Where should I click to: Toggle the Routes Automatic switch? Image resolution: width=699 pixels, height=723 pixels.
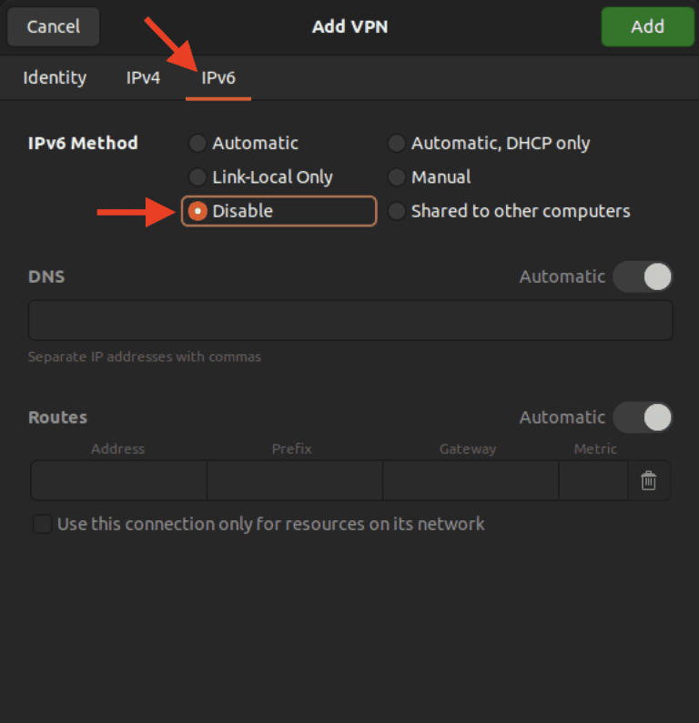pyautogui.click(x=643, y=417)
